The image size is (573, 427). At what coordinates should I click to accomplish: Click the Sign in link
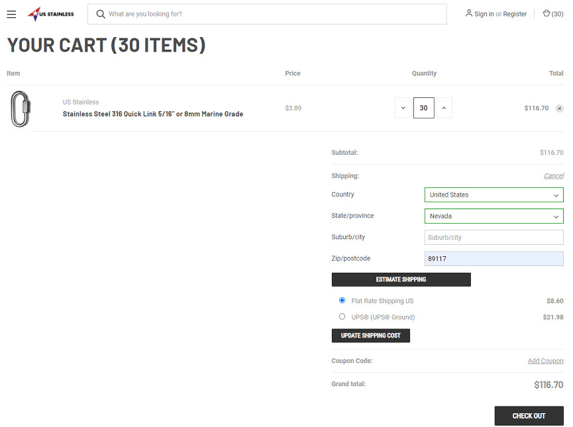coord(484,14)
